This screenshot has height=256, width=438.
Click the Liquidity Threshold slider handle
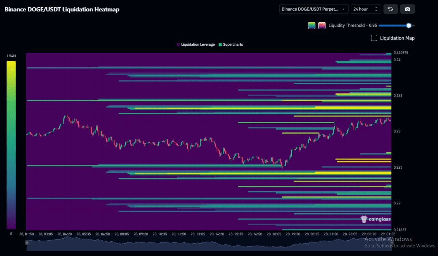(409, 25)
